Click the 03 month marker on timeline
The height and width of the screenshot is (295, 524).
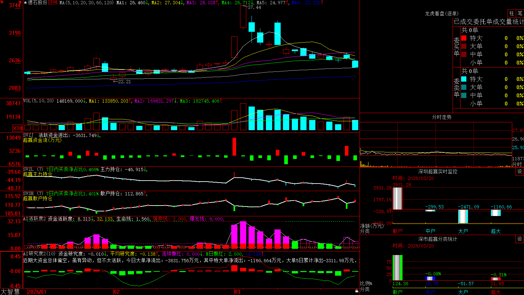coord(237,292)
